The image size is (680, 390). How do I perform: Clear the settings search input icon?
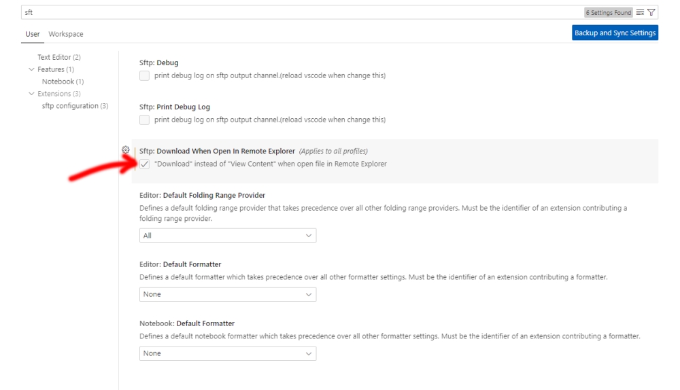point(640,12)
